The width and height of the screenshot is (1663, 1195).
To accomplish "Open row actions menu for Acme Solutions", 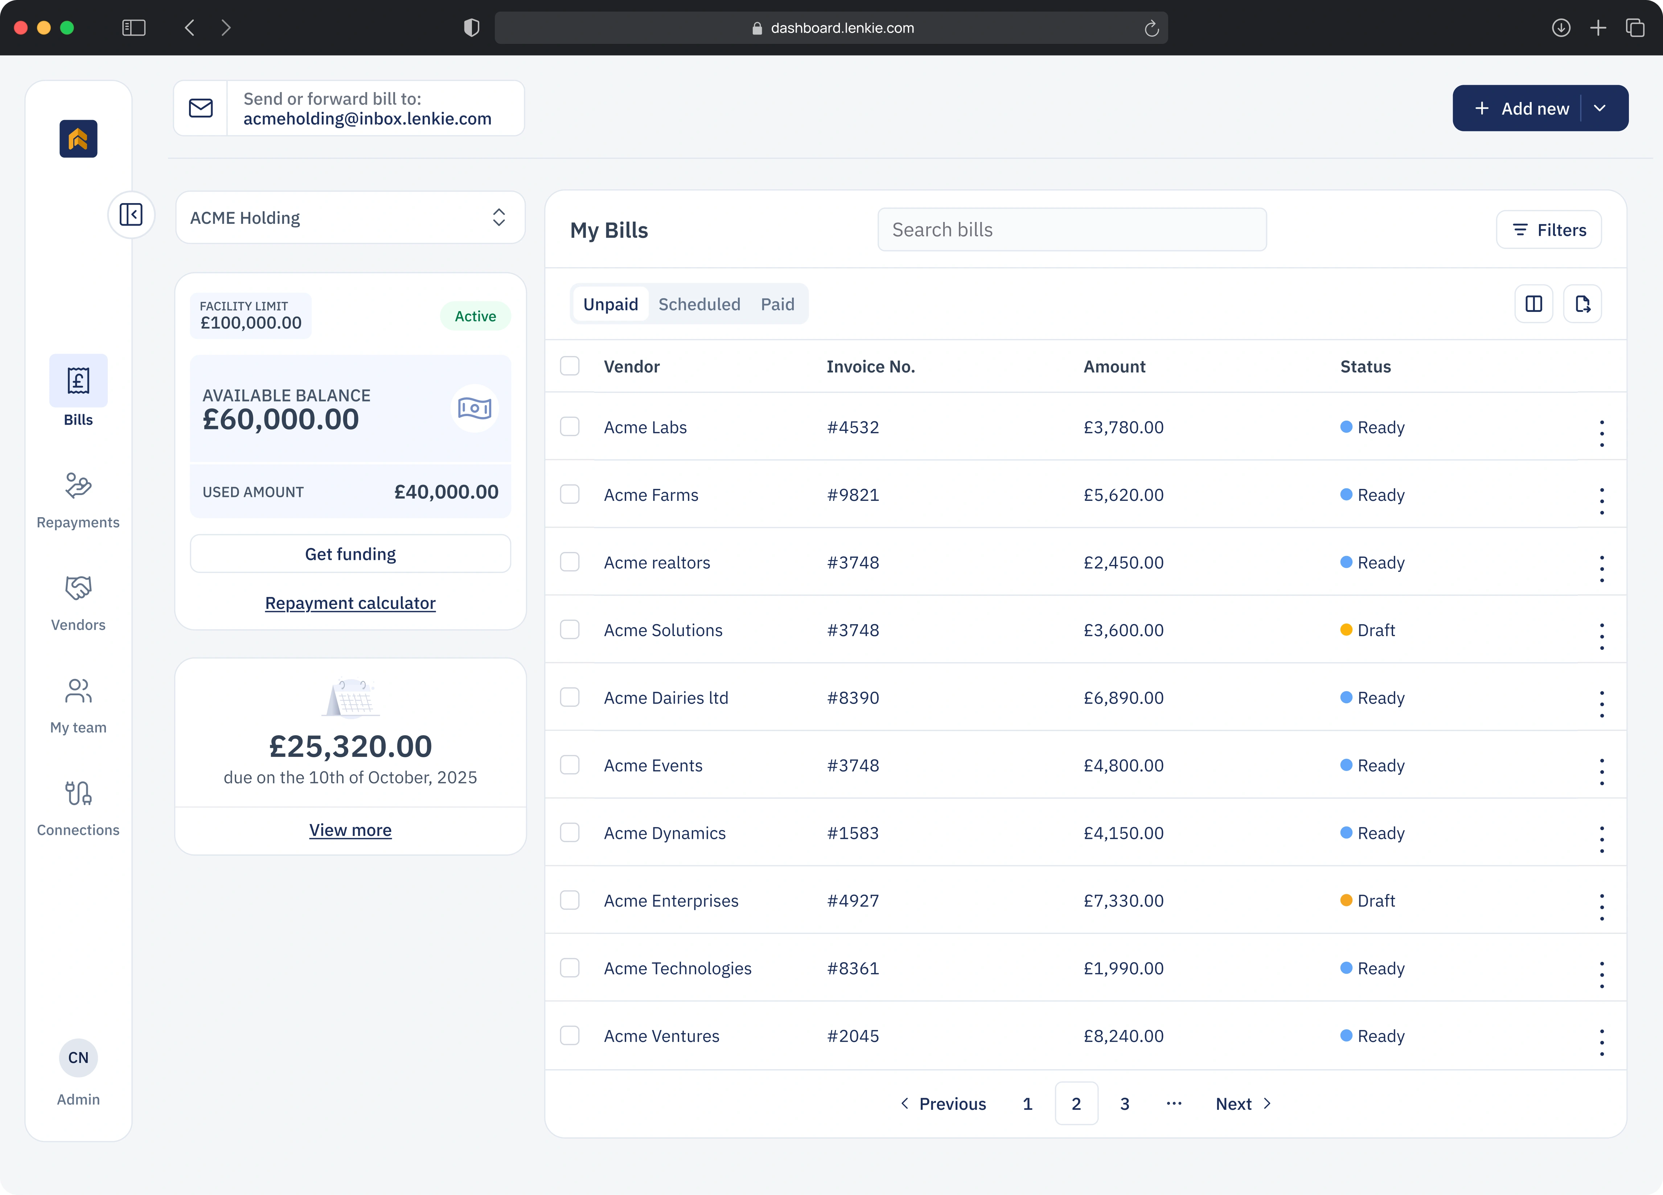I will (1601, 636).
